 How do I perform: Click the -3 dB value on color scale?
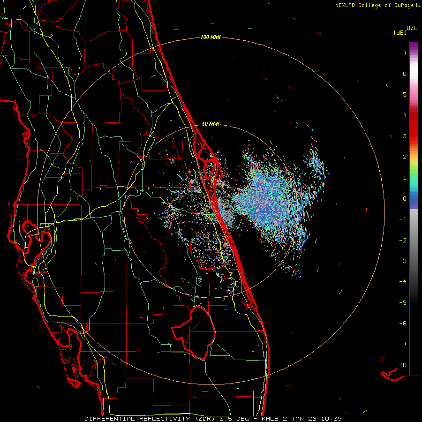pyautogui.click(x=403, y=261)
